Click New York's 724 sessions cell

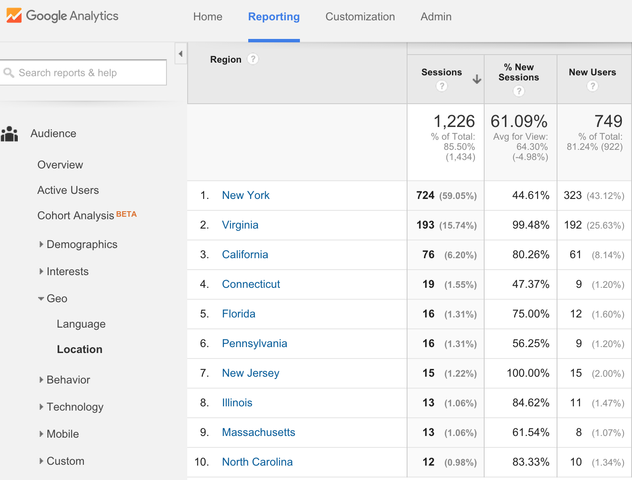(x=446, y=195)
